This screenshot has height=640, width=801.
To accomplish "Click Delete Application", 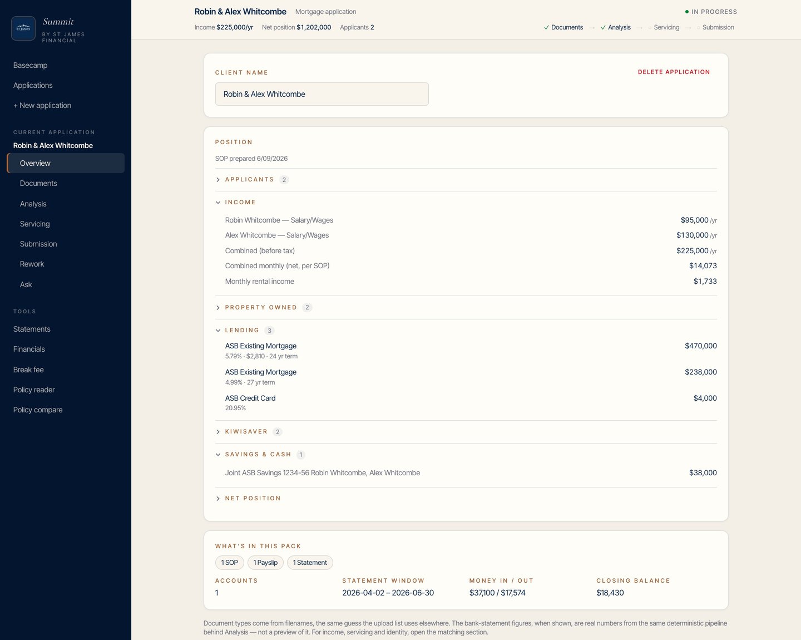I will coord(674,72).
